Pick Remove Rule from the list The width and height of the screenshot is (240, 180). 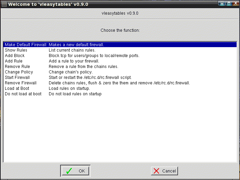pos(17,67)
